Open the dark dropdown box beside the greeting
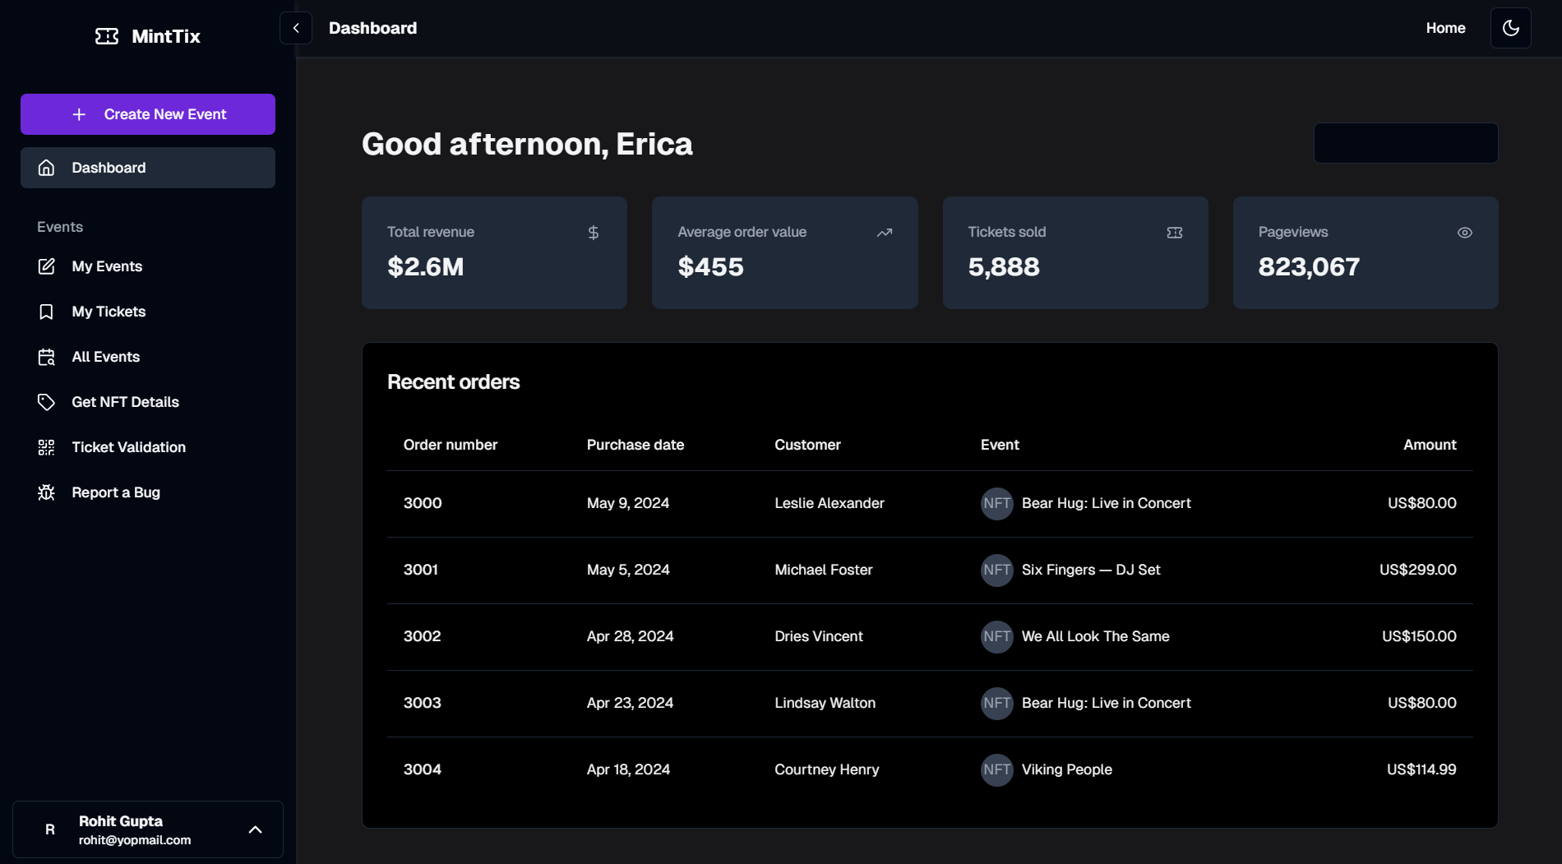Image resolution: width=1562 pixels, height=864 pixels. pos(1406,143)
